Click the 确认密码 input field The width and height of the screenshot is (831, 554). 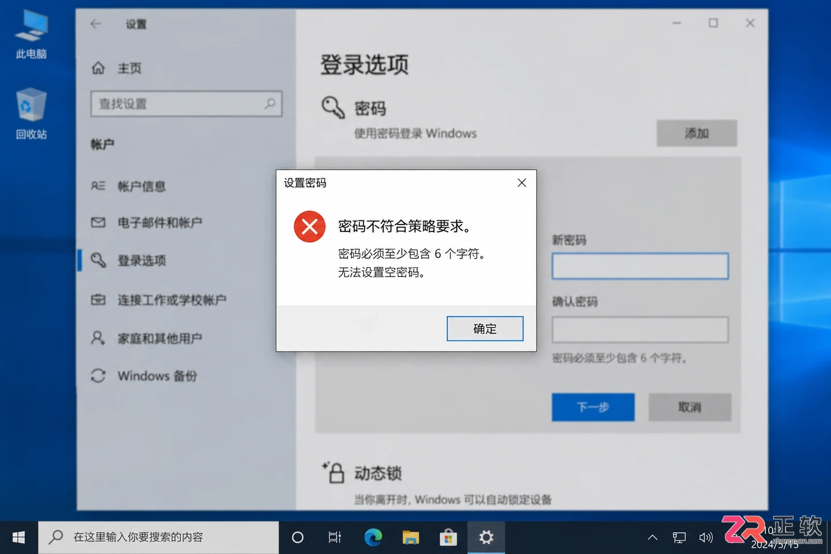click(x=640, y=330)
